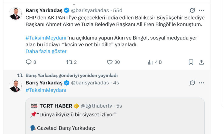Screen dimensions: 224x134
Task: Click the TGRT HABER logo thumbnail
Action: [x=34, y=106]
